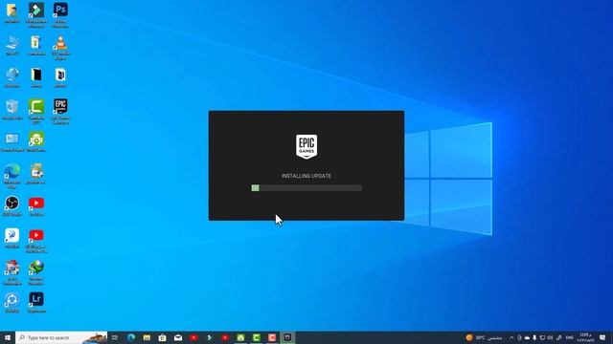Viewport: 613px width, 344px height.
Task: Click the Epic Games update progress bar
Action: [x=306, y=188]
